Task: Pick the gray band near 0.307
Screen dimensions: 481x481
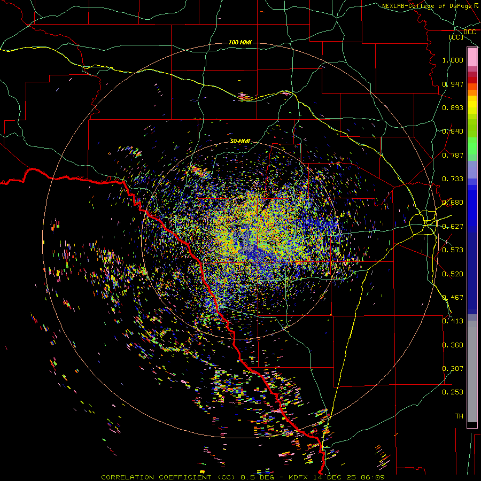Action: coord(472,371)
